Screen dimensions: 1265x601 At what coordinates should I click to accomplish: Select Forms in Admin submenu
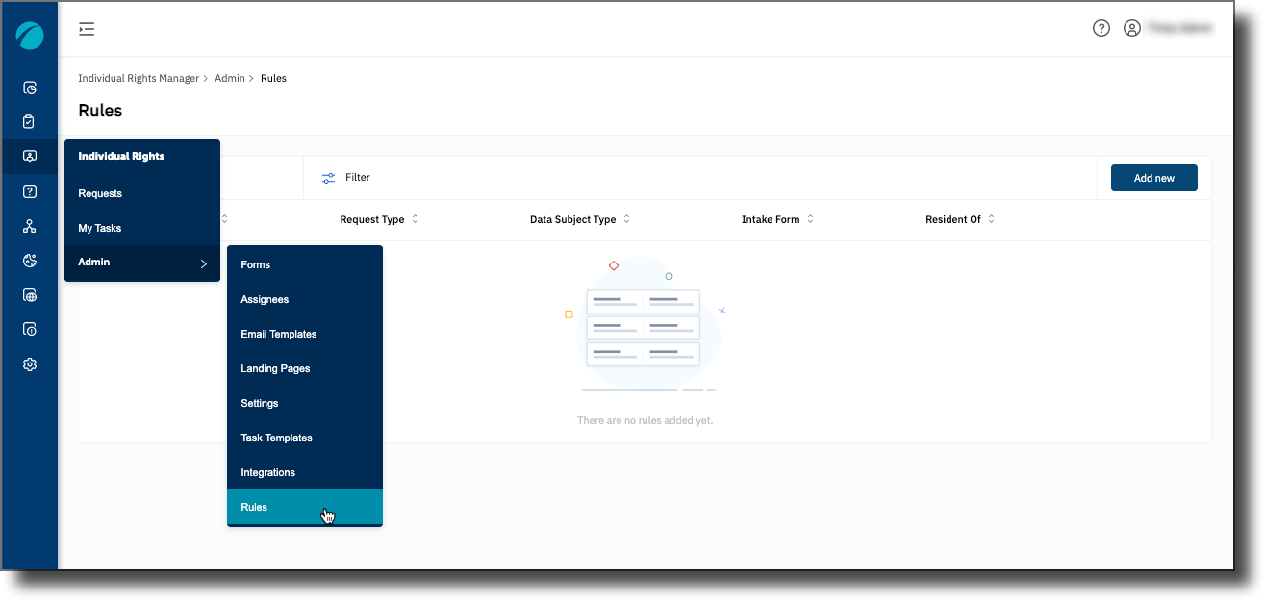pos(305,264)
